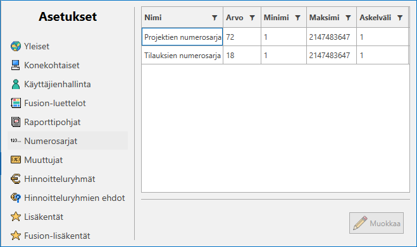Image resolution: width=417 pixels, height=247 pixels.
Task: Click the Käyttäjienhallinta user icon
Action: click(x=16, y=84)
